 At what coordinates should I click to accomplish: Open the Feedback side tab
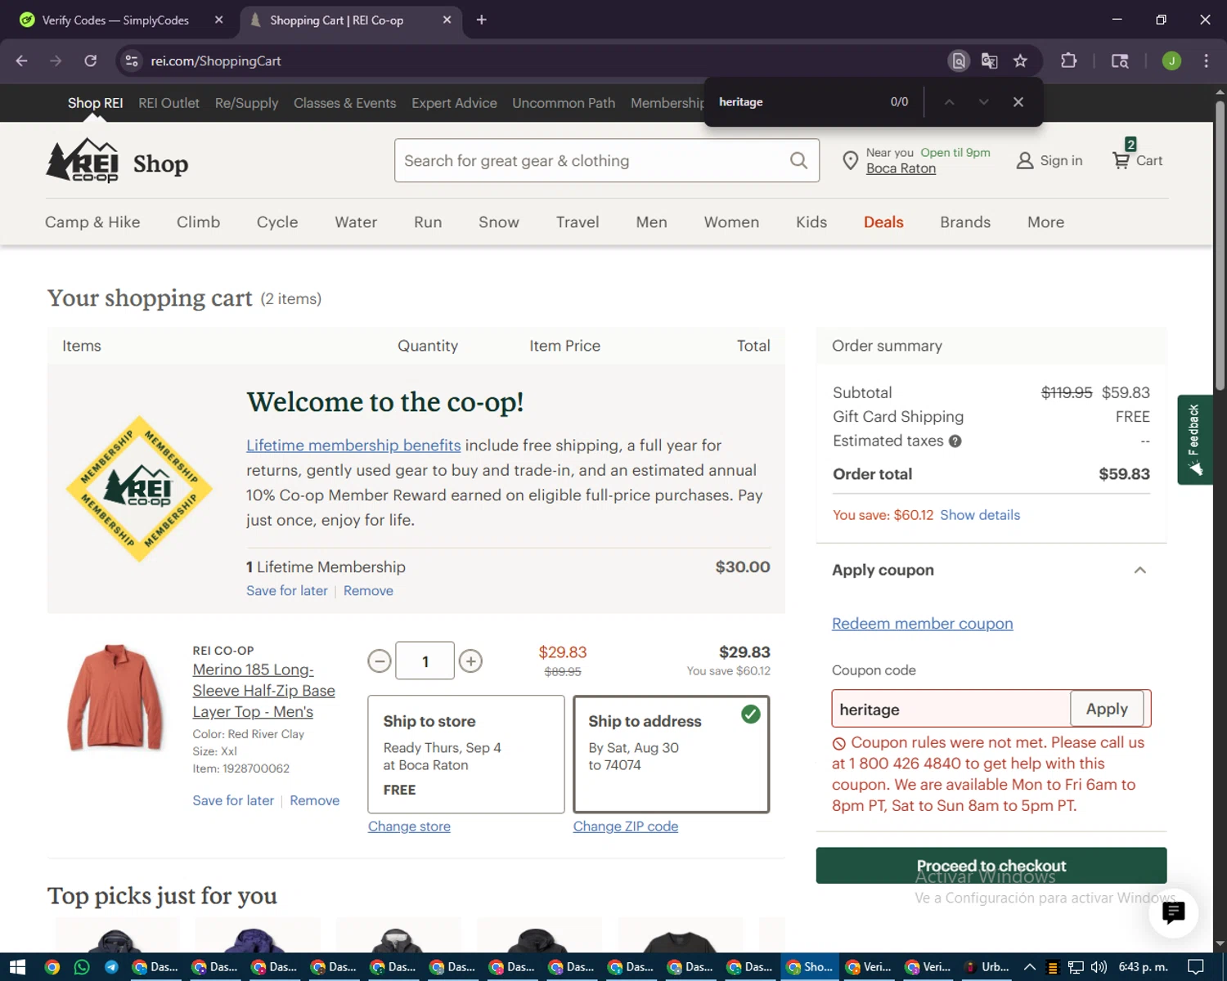1194,440
